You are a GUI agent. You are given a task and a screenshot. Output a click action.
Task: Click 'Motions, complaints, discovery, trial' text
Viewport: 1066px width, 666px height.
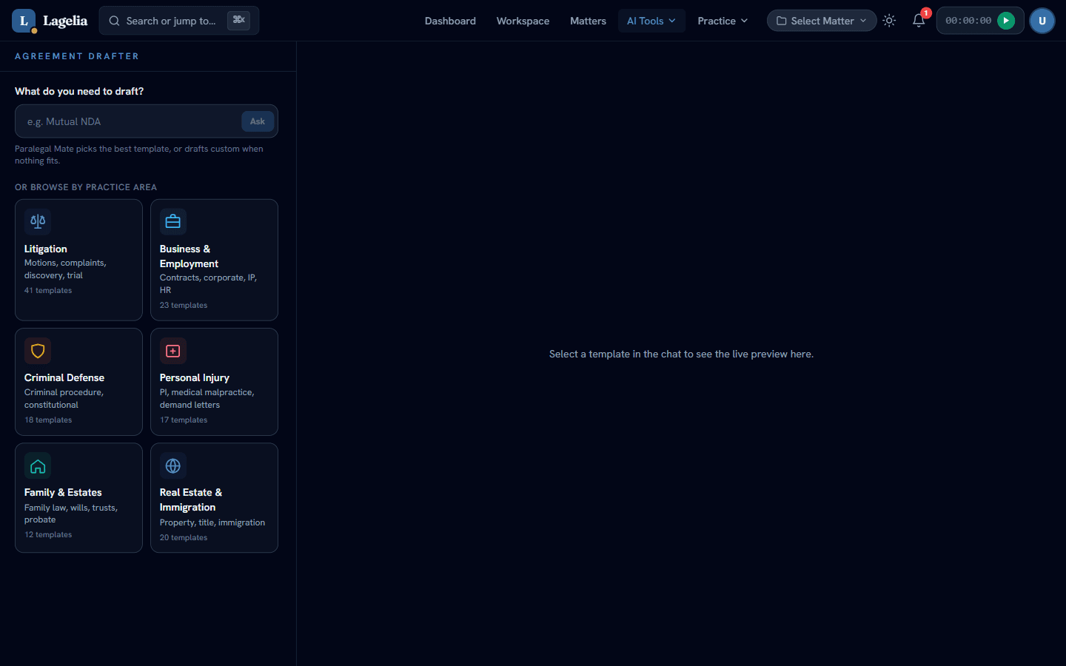coord(65,269)
